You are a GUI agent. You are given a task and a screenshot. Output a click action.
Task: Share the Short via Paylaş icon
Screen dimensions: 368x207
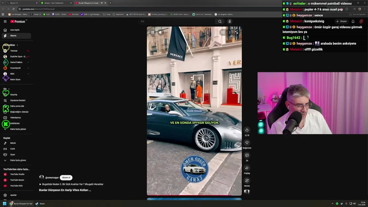point(247,168)
